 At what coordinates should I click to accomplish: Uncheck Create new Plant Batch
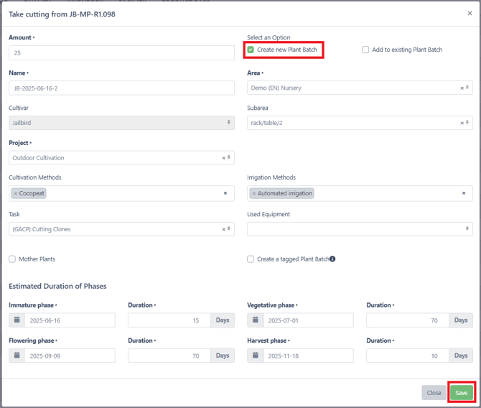coord(251,50)
